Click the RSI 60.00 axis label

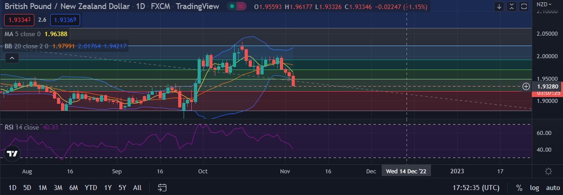pos(543,133)
